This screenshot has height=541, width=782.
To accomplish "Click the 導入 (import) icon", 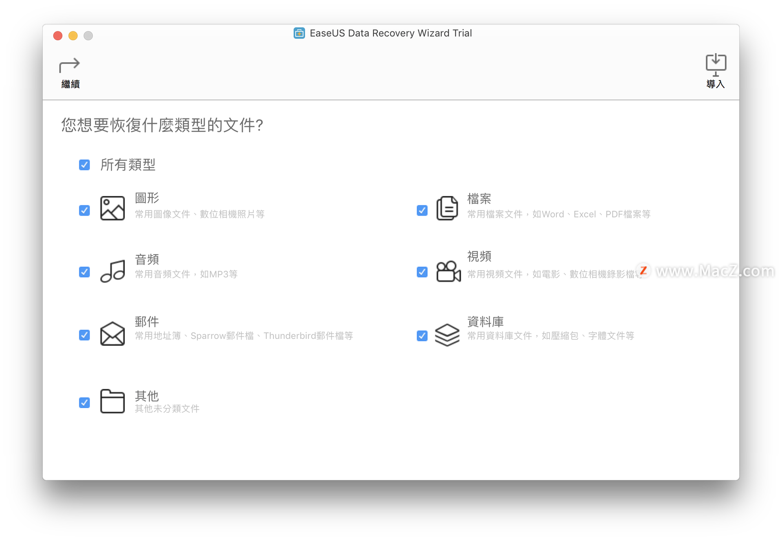I will point(716,65).
